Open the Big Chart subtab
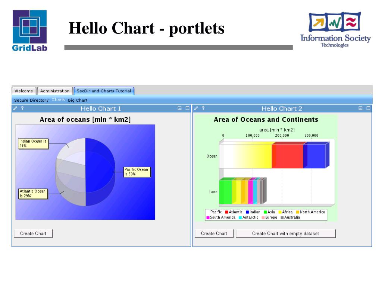Viewport: 382px width, 286px height. [x=78, y=100]
